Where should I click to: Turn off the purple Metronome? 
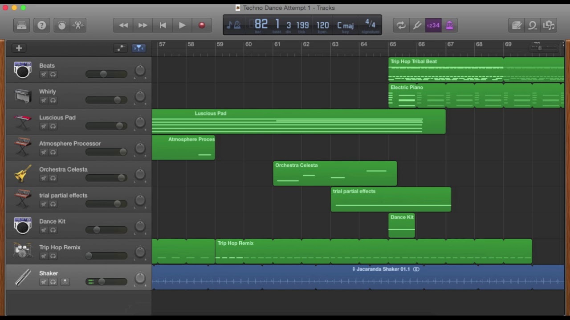(x=450, y=25)
